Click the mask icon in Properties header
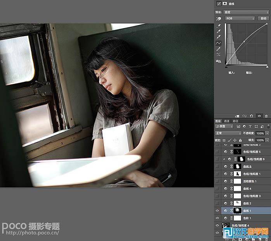 tap(224, 3)
